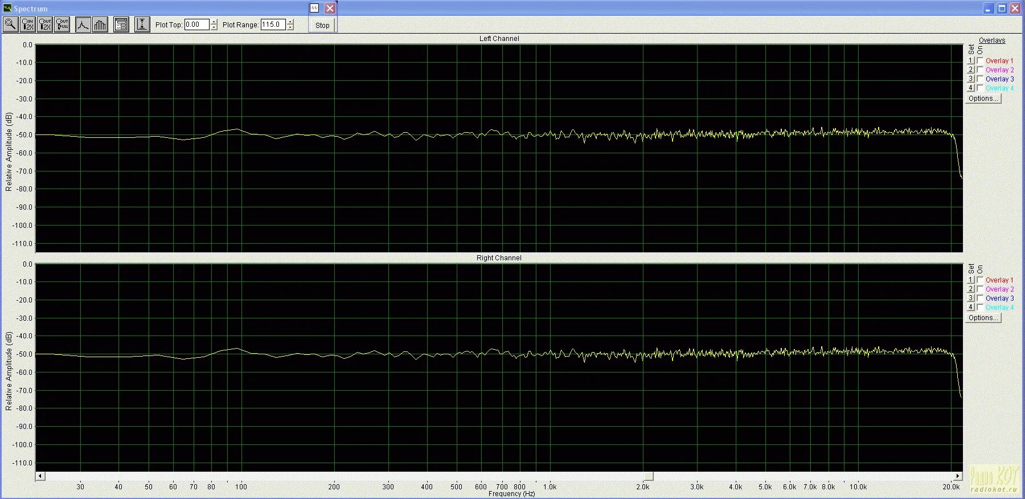Set Right Channel overlay 1
The image size is (1025, 499).
(971, 280)
